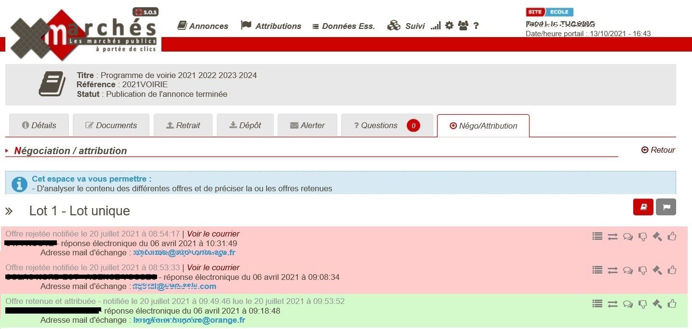Viewport: 692px width, 329px height.
Task: Click the Titre Programme de voirie text
Action: tap(167, 75)
